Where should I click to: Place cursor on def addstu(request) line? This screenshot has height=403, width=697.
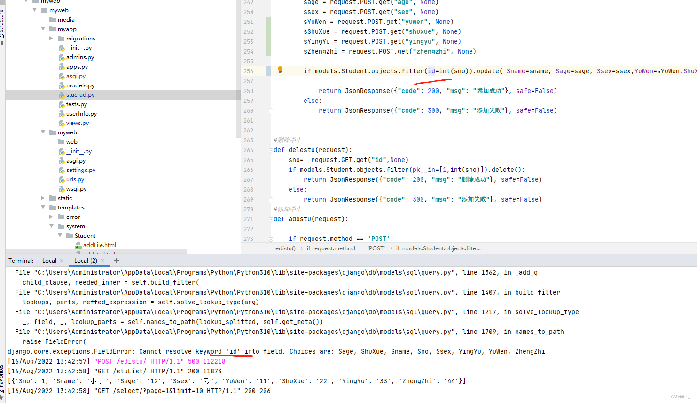pyautogui.click(x=311, y=219)
